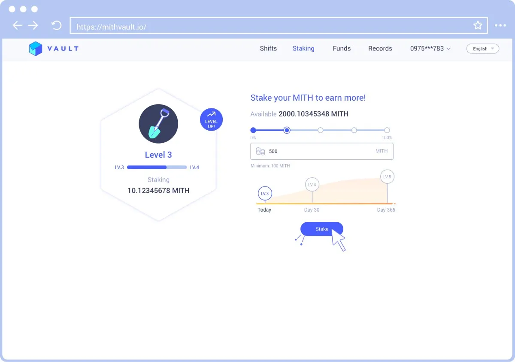Bookmark page with the star icon
This screenshot has width=515, height=362.
(478, 26)
